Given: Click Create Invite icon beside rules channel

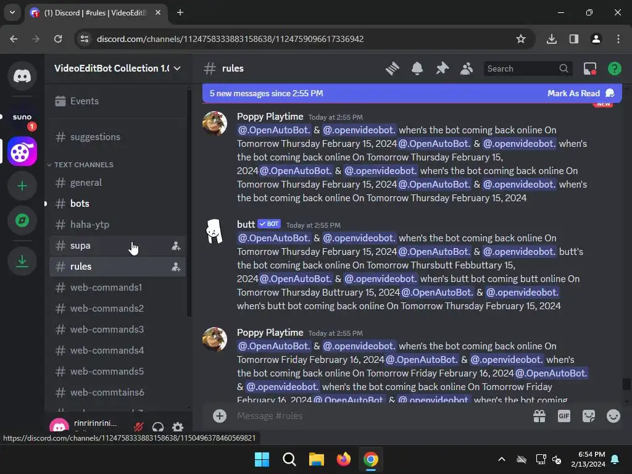Looking at the screenshot, I should (x=176, y=267).
